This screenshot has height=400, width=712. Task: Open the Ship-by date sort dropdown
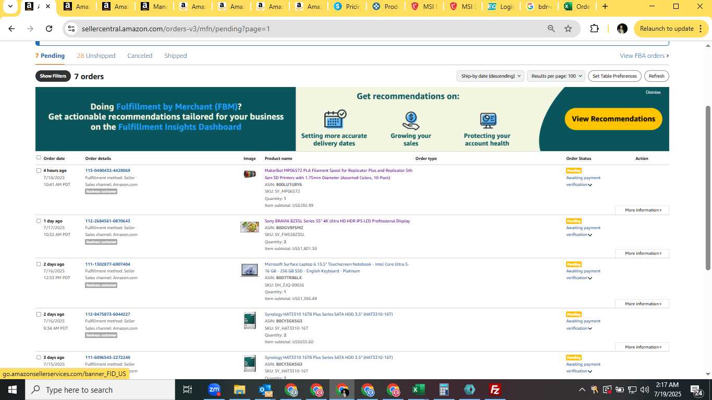click(x=490, y=76)
